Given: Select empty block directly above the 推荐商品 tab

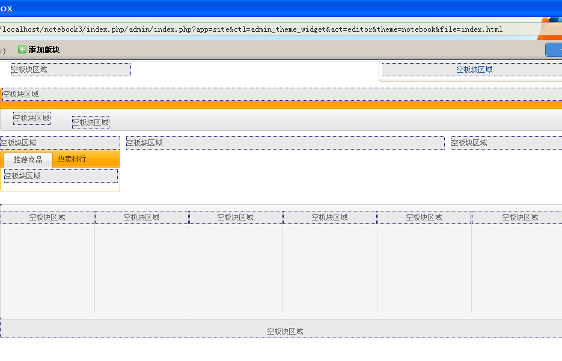Looking at the screenshot, I should click(60, 143).
